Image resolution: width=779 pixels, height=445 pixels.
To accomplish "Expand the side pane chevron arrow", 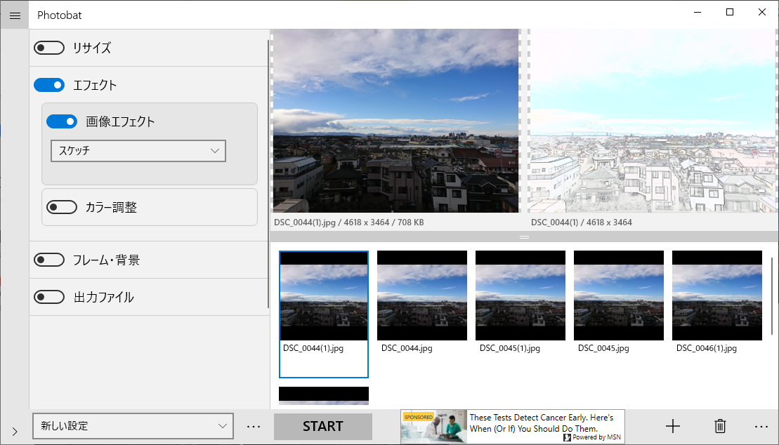I will pyautogui.click(x=15, y=431).
